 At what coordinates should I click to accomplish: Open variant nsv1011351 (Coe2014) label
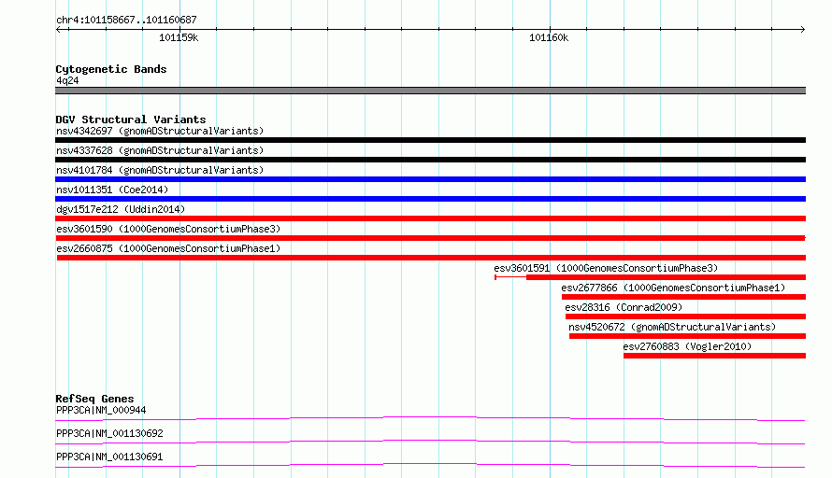point(112,190)
